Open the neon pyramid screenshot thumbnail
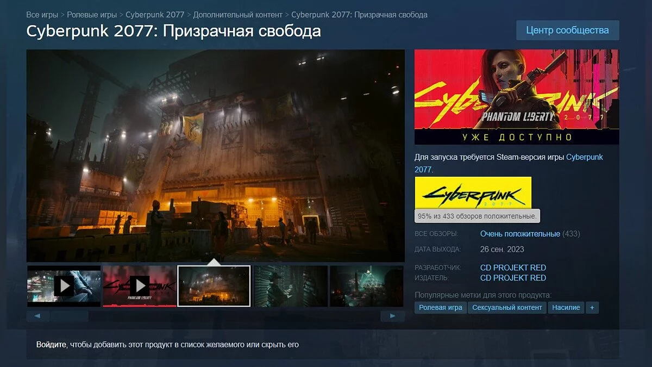 [x=366, y=286]
